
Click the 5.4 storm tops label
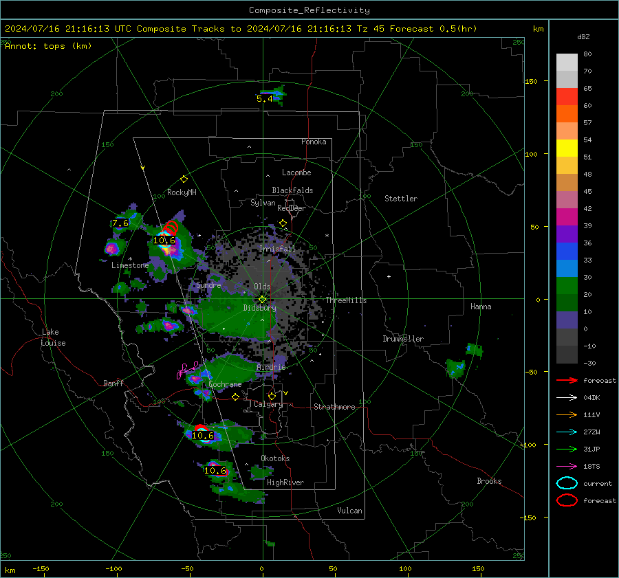[265, 99]
